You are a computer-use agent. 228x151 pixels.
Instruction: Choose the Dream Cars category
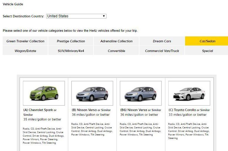162,41
